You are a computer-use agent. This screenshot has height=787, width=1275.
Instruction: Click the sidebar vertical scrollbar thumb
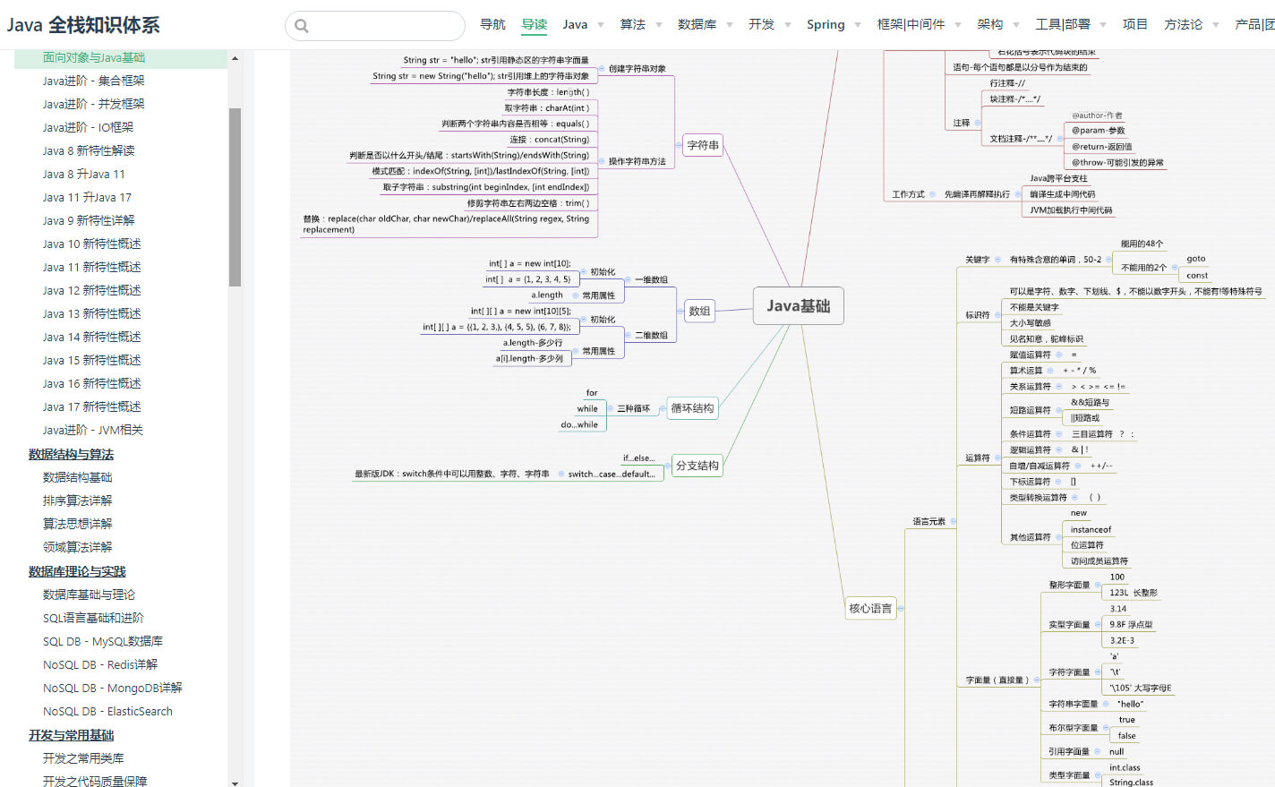pyautogui.click(x=235, y=197)
